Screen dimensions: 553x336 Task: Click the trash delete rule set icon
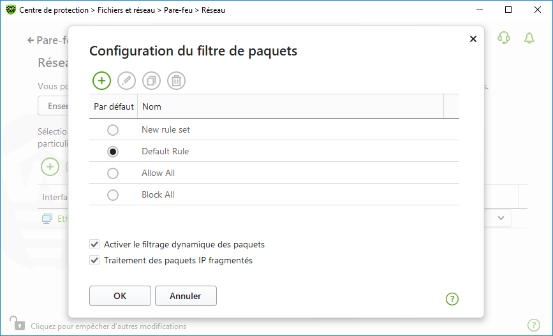177,80
